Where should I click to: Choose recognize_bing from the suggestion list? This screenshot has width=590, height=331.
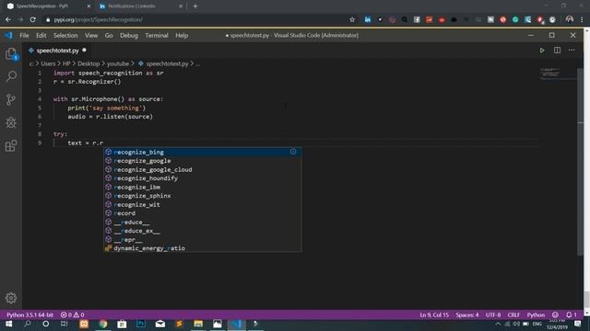tap(203, 152)
